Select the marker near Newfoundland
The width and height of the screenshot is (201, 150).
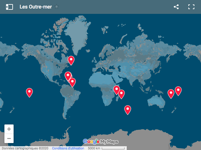(x=71, y=60)
